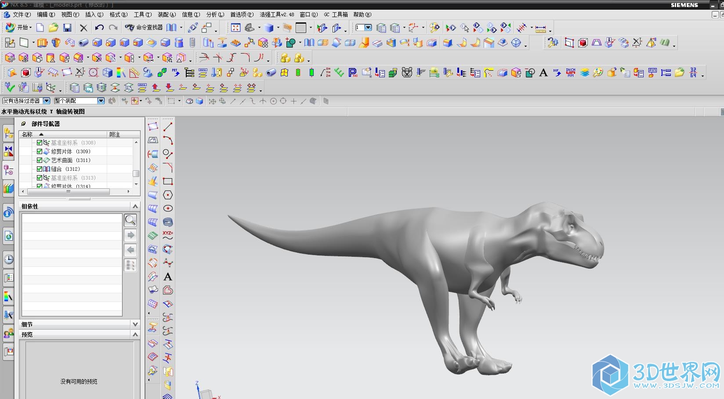Viewport: 724px width, 399px height.
Task: Open a part with the folder icon
Action: (53, 28)
